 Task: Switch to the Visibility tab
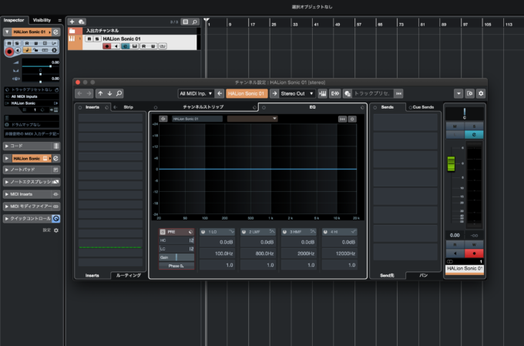pos(42,20)
